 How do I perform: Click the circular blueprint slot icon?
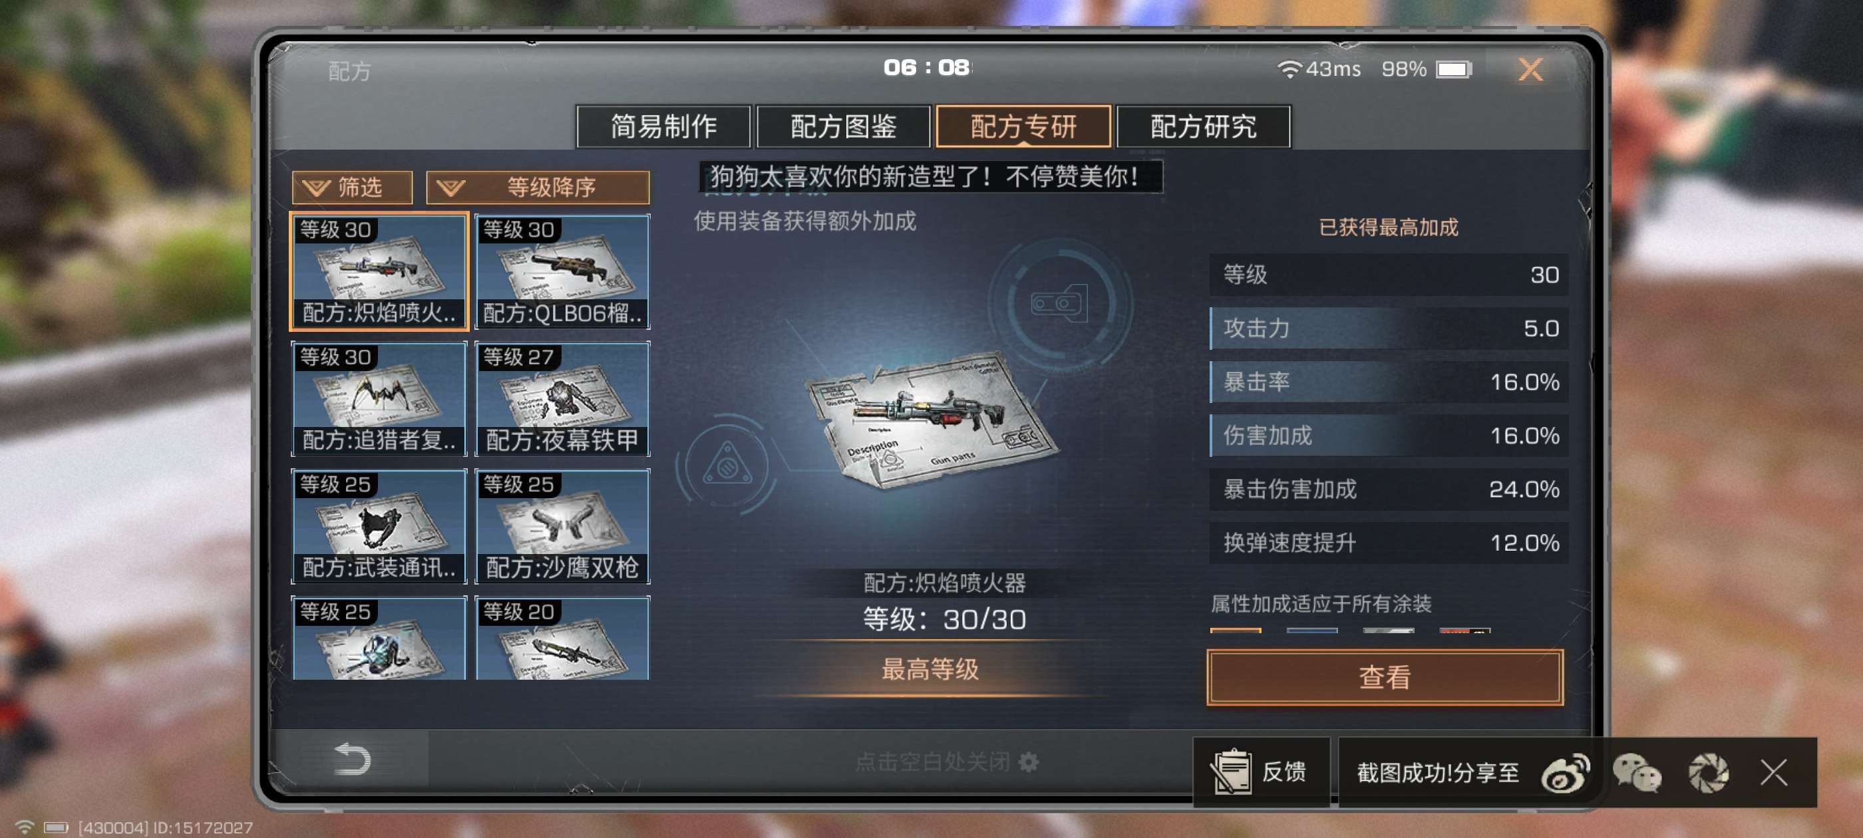point(1059,303)
